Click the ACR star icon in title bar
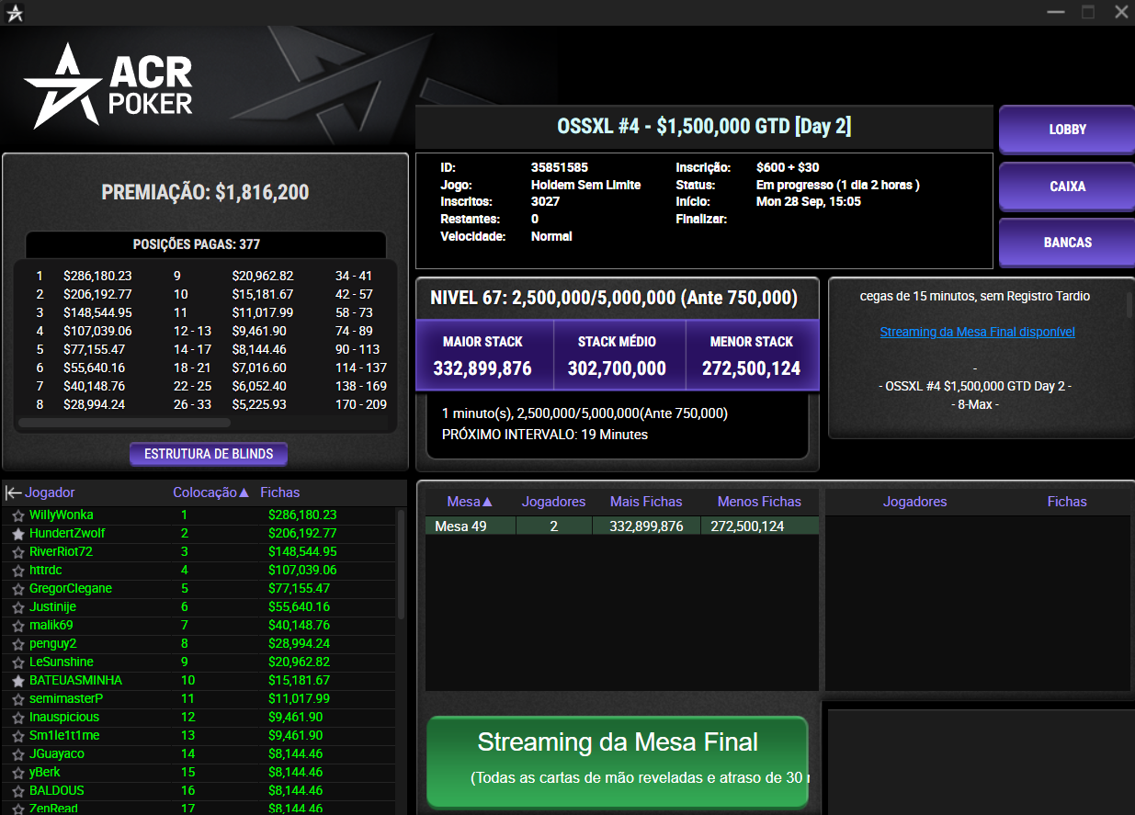The height and width of the screenshot is (815, 1135). (15, 13)
